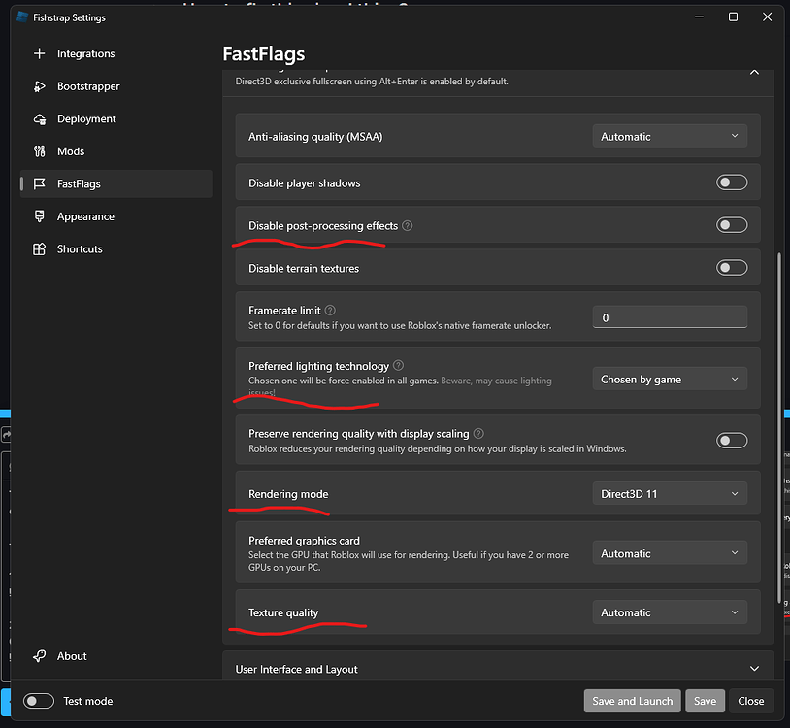This screenshot has height=728, width=790.
Task: Click the Framerate limit input field
Action: point(670,317)
